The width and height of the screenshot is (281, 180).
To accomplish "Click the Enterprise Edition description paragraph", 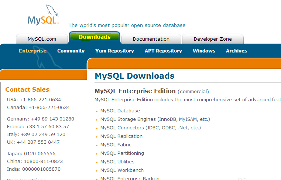I will click(188, 99).
